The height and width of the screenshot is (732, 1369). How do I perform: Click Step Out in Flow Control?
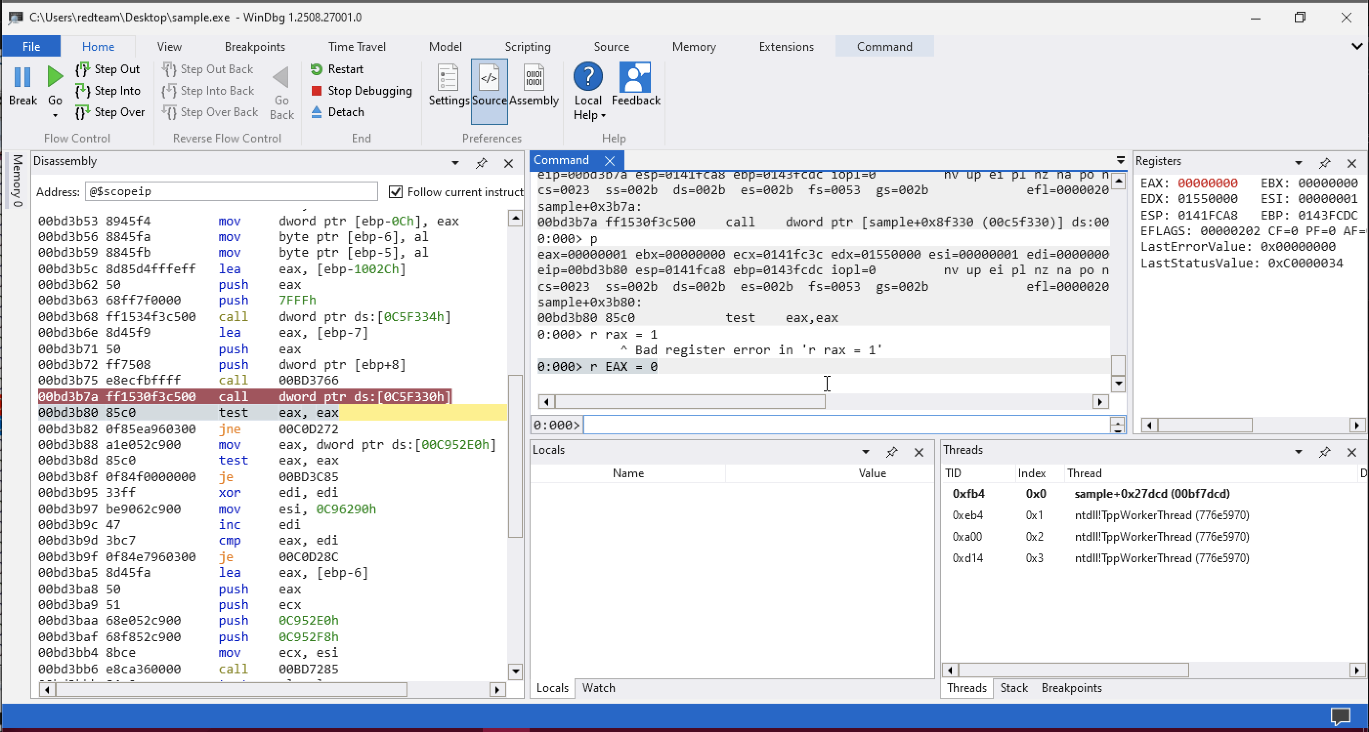pyautogui.click(x=108, y=69)
